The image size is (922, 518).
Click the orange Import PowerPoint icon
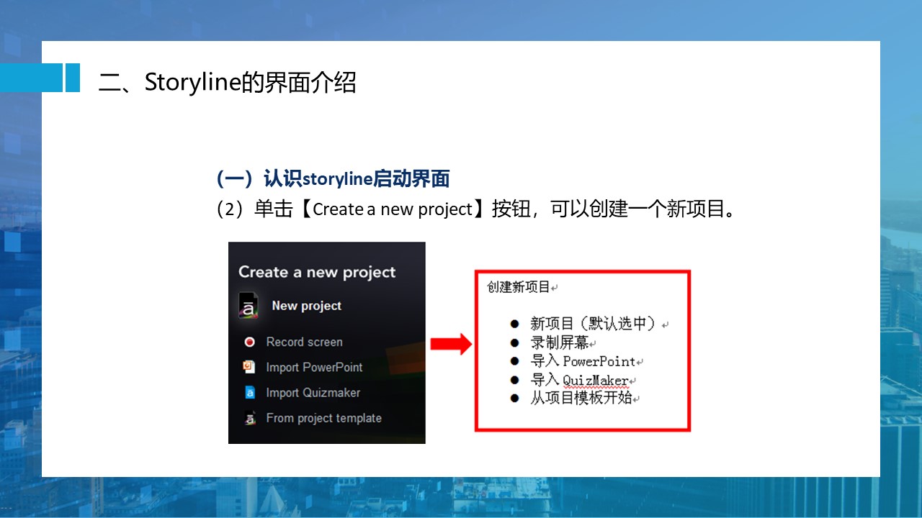(x=249, y=367)
